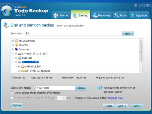This screenshot has width=152, height=114.
Task: Click the DVD (D:) drive icon
Action: coord(20,58)
